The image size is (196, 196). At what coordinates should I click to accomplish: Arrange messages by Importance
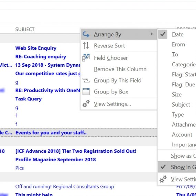tap(177, 144)
